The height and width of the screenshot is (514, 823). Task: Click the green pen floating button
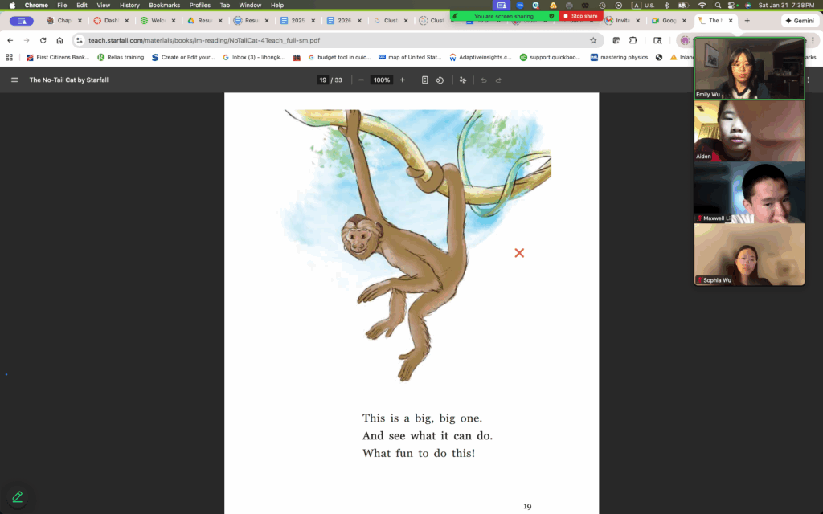click(x=17, y=496)
